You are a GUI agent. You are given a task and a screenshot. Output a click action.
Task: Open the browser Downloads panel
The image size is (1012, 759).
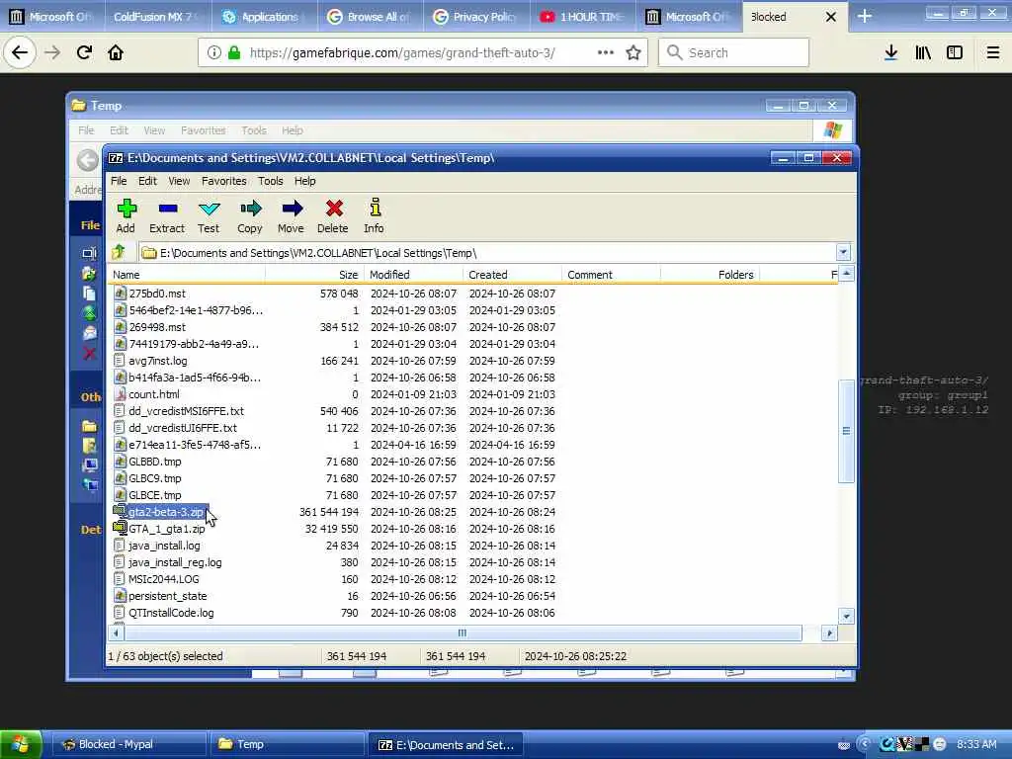[891, 53]
